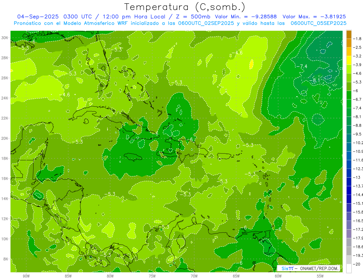Click the white "-8.1" contour label on map

coord(315,80)
